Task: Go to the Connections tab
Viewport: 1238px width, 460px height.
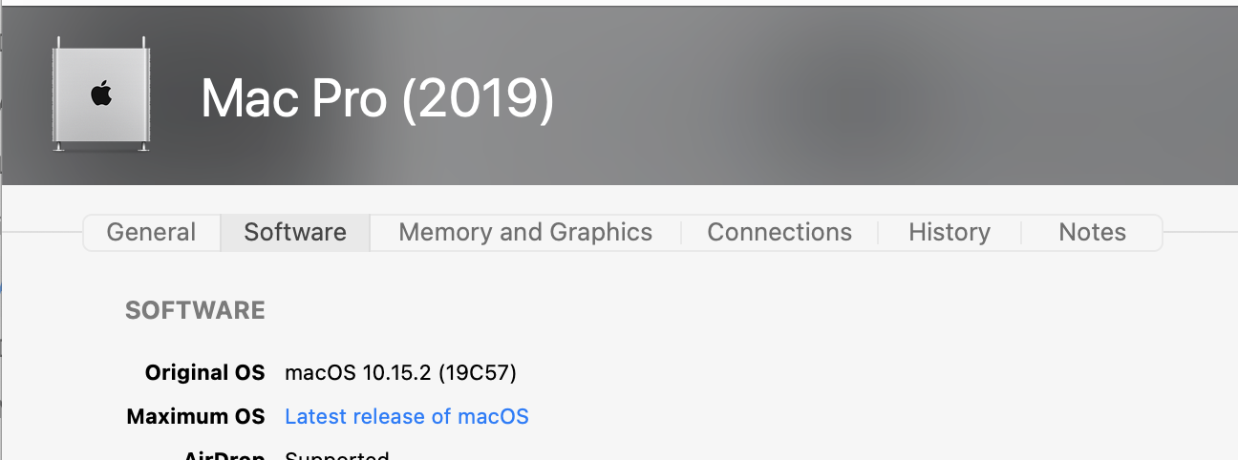Action: click(x=779, y=232)
